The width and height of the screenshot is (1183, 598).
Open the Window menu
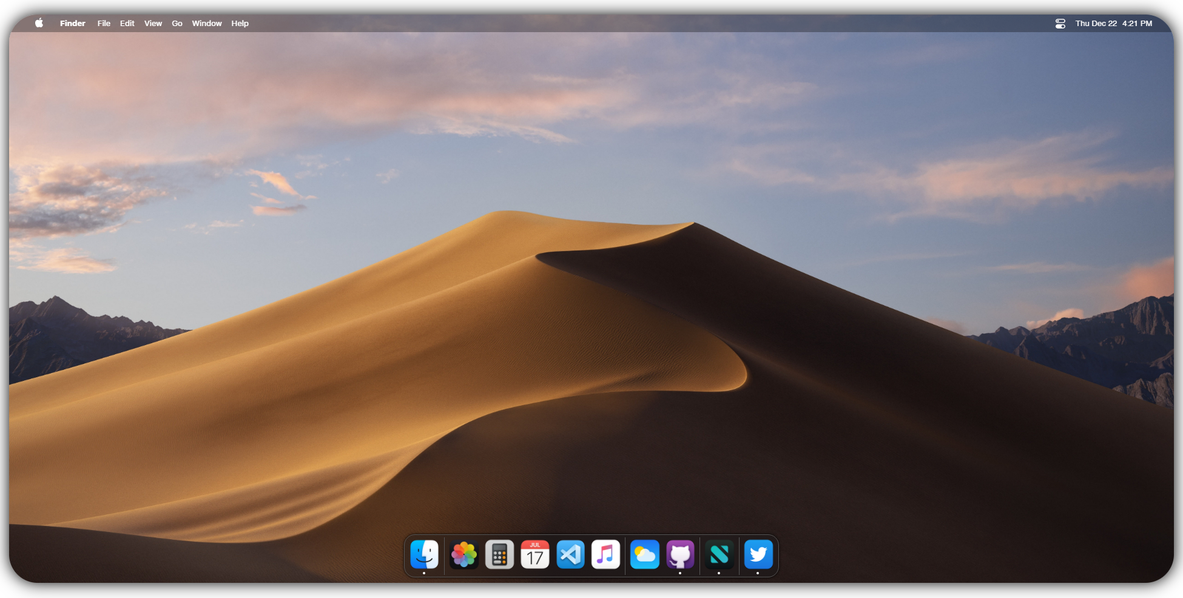(x=207, y=23)
